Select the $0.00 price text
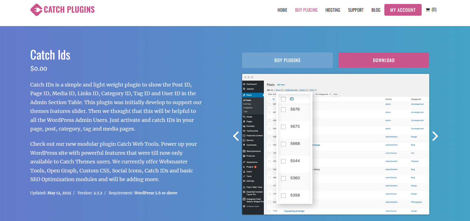The width and height of the screenshot is (470, 221). [x=38, y=69]
